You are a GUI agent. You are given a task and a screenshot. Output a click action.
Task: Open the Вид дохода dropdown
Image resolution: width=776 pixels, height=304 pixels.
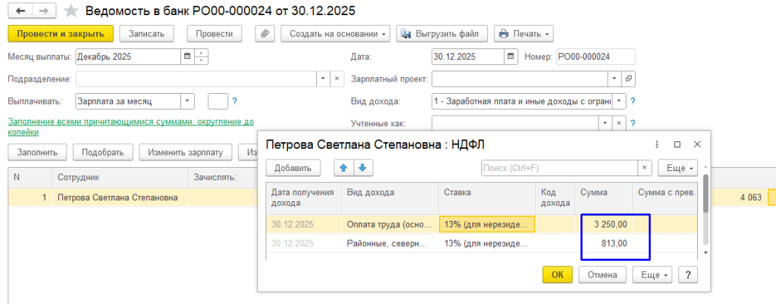pyautogui.click(x=619, y=101)
